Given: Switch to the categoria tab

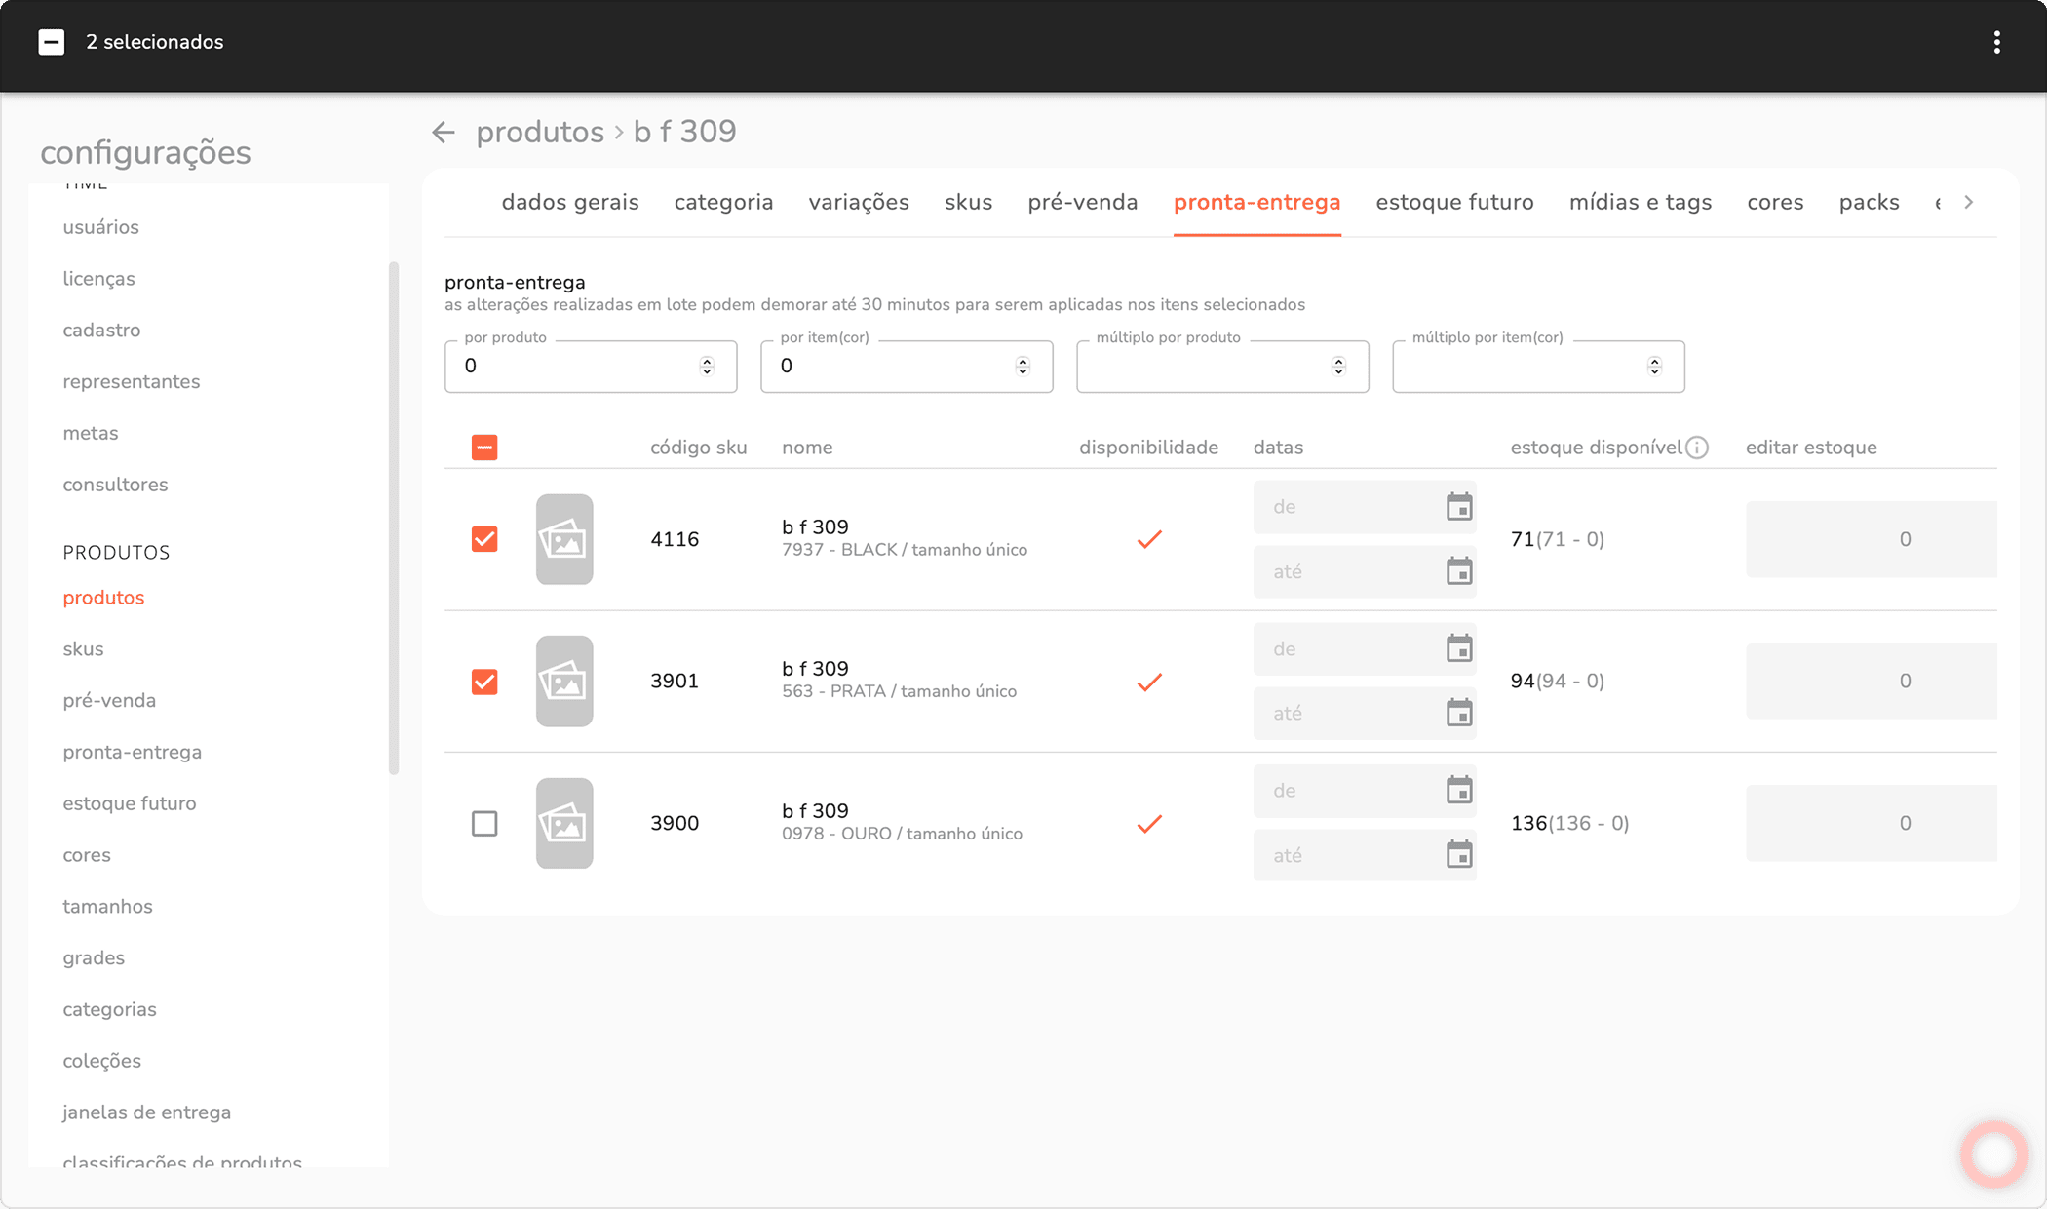Looking at the screenshot, I should pyautogui.click(x=723, y=202).
